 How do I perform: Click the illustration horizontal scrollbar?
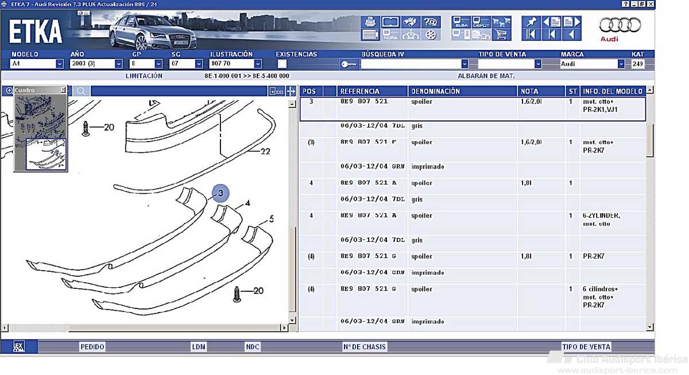point(145,328)
